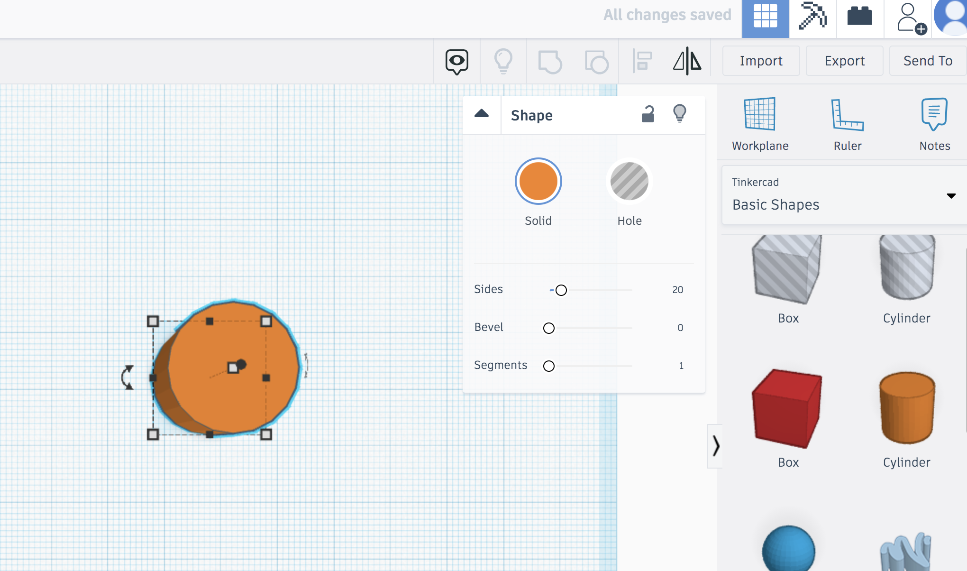Image resolution: width=967 pixels, height=571 pixels.
Task: Drag the Sides count slider
Action: (559, 290)
